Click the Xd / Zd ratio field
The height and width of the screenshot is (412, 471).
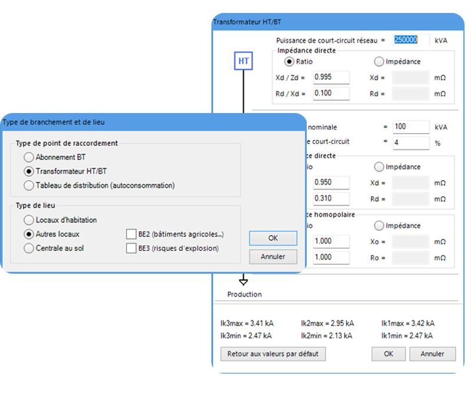click(x=330, y=77)
